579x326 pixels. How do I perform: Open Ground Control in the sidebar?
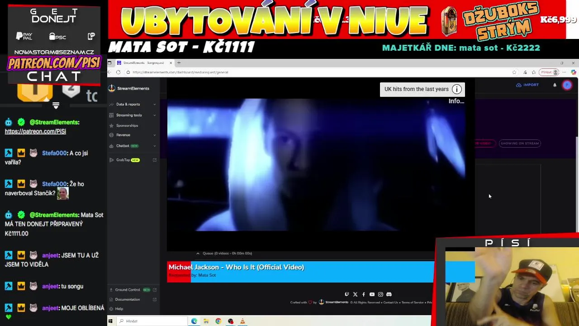click(128, 290)
